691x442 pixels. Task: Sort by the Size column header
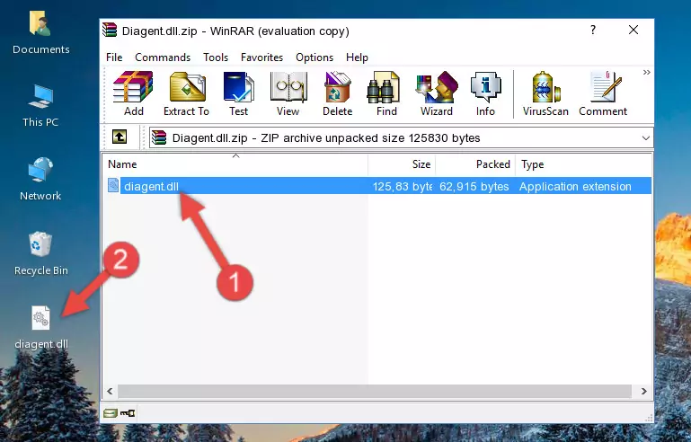402,164
